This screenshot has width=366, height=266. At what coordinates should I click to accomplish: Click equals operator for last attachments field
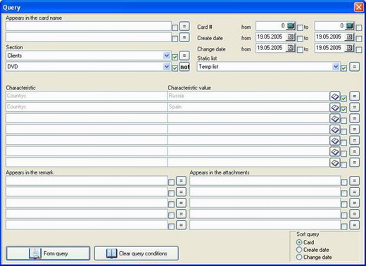[354, 225]
